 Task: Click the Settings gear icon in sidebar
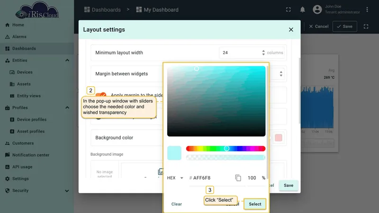7,179
